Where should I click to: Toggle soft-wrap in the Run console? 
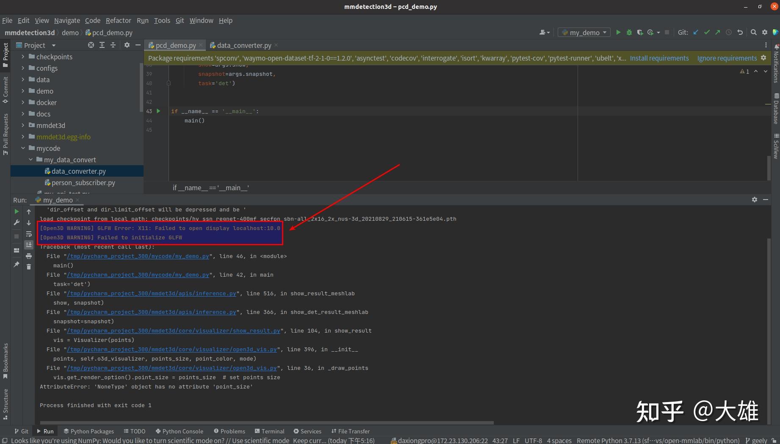[29, 234]
